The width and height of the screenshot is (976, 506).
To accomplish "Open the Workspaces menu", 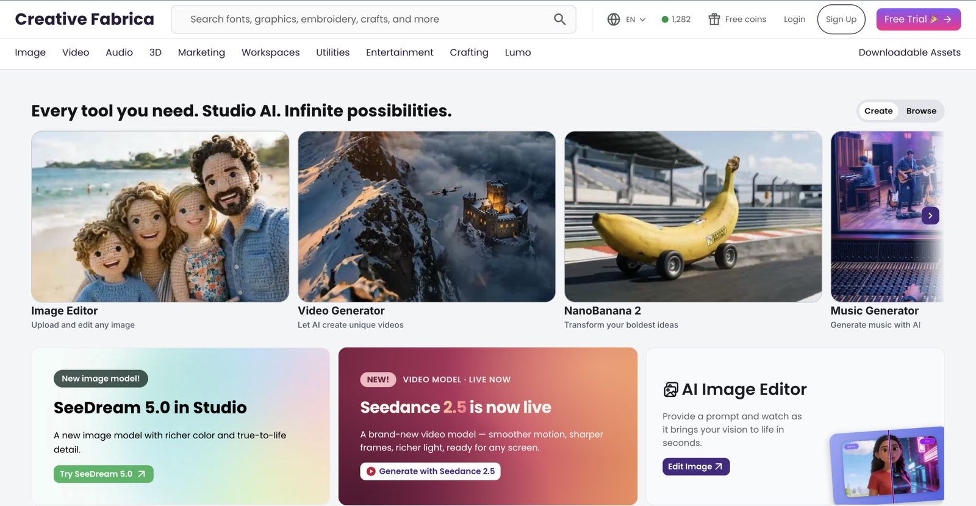I will point(271,52).
